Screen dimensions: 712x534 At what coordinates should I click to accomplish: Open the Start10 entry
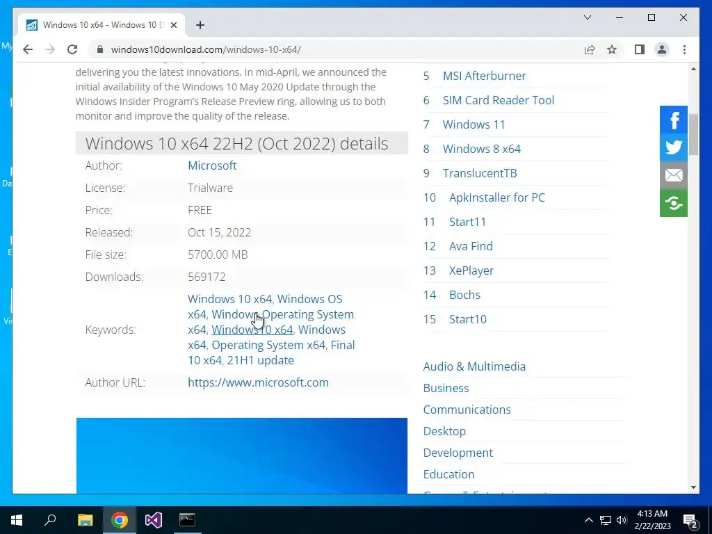pos(468,319)
